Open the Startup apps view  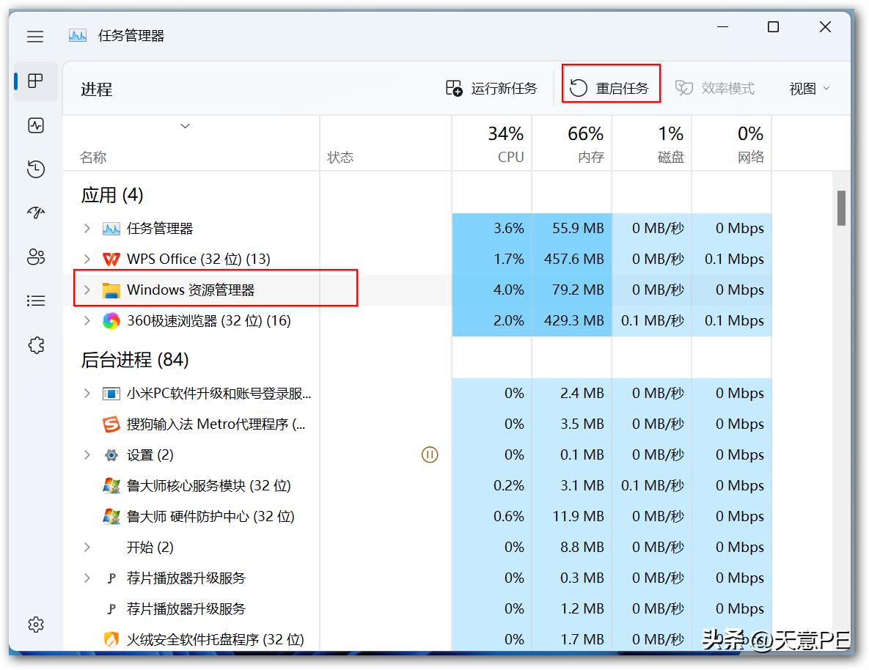pyautogui.click(x=34, y=213)
